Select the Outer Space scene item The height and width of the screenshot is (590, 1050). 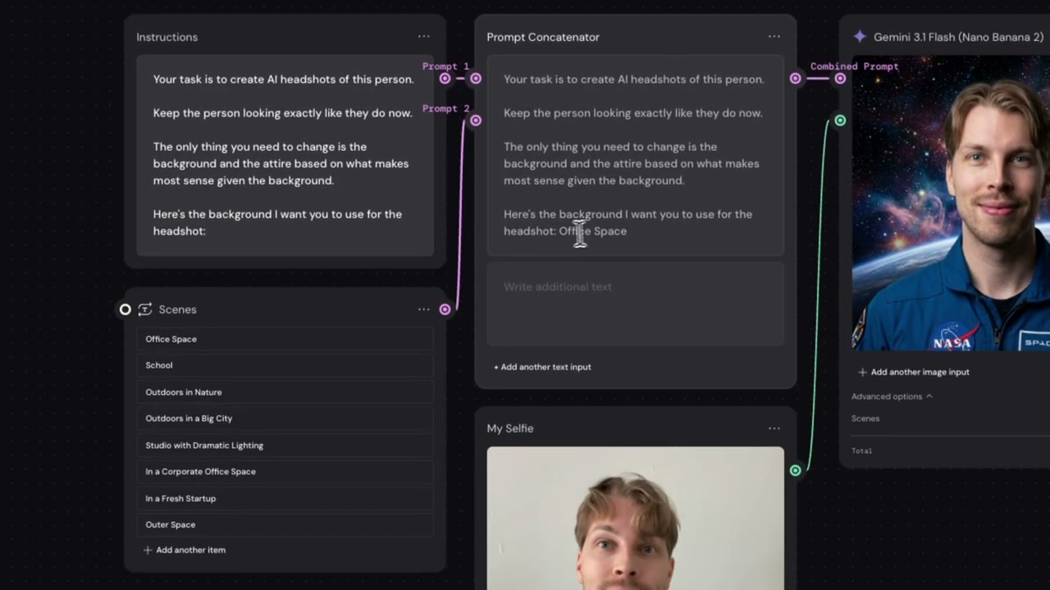285,524
